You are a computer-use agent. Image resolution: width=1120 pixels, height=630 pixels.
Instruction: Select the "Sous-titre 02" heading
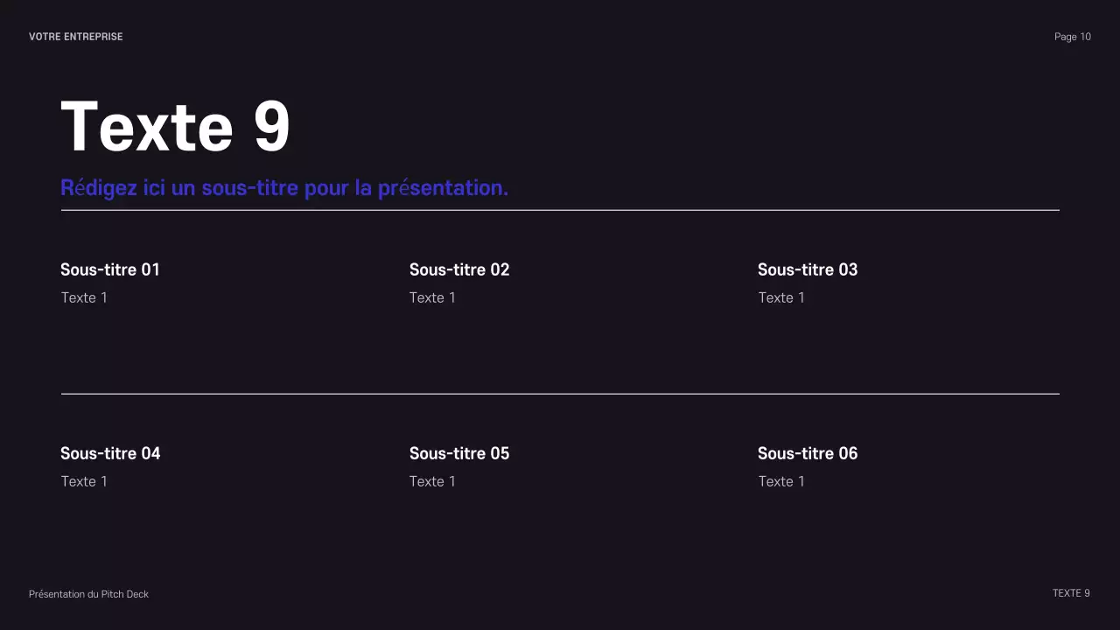[x=459, y=269]
